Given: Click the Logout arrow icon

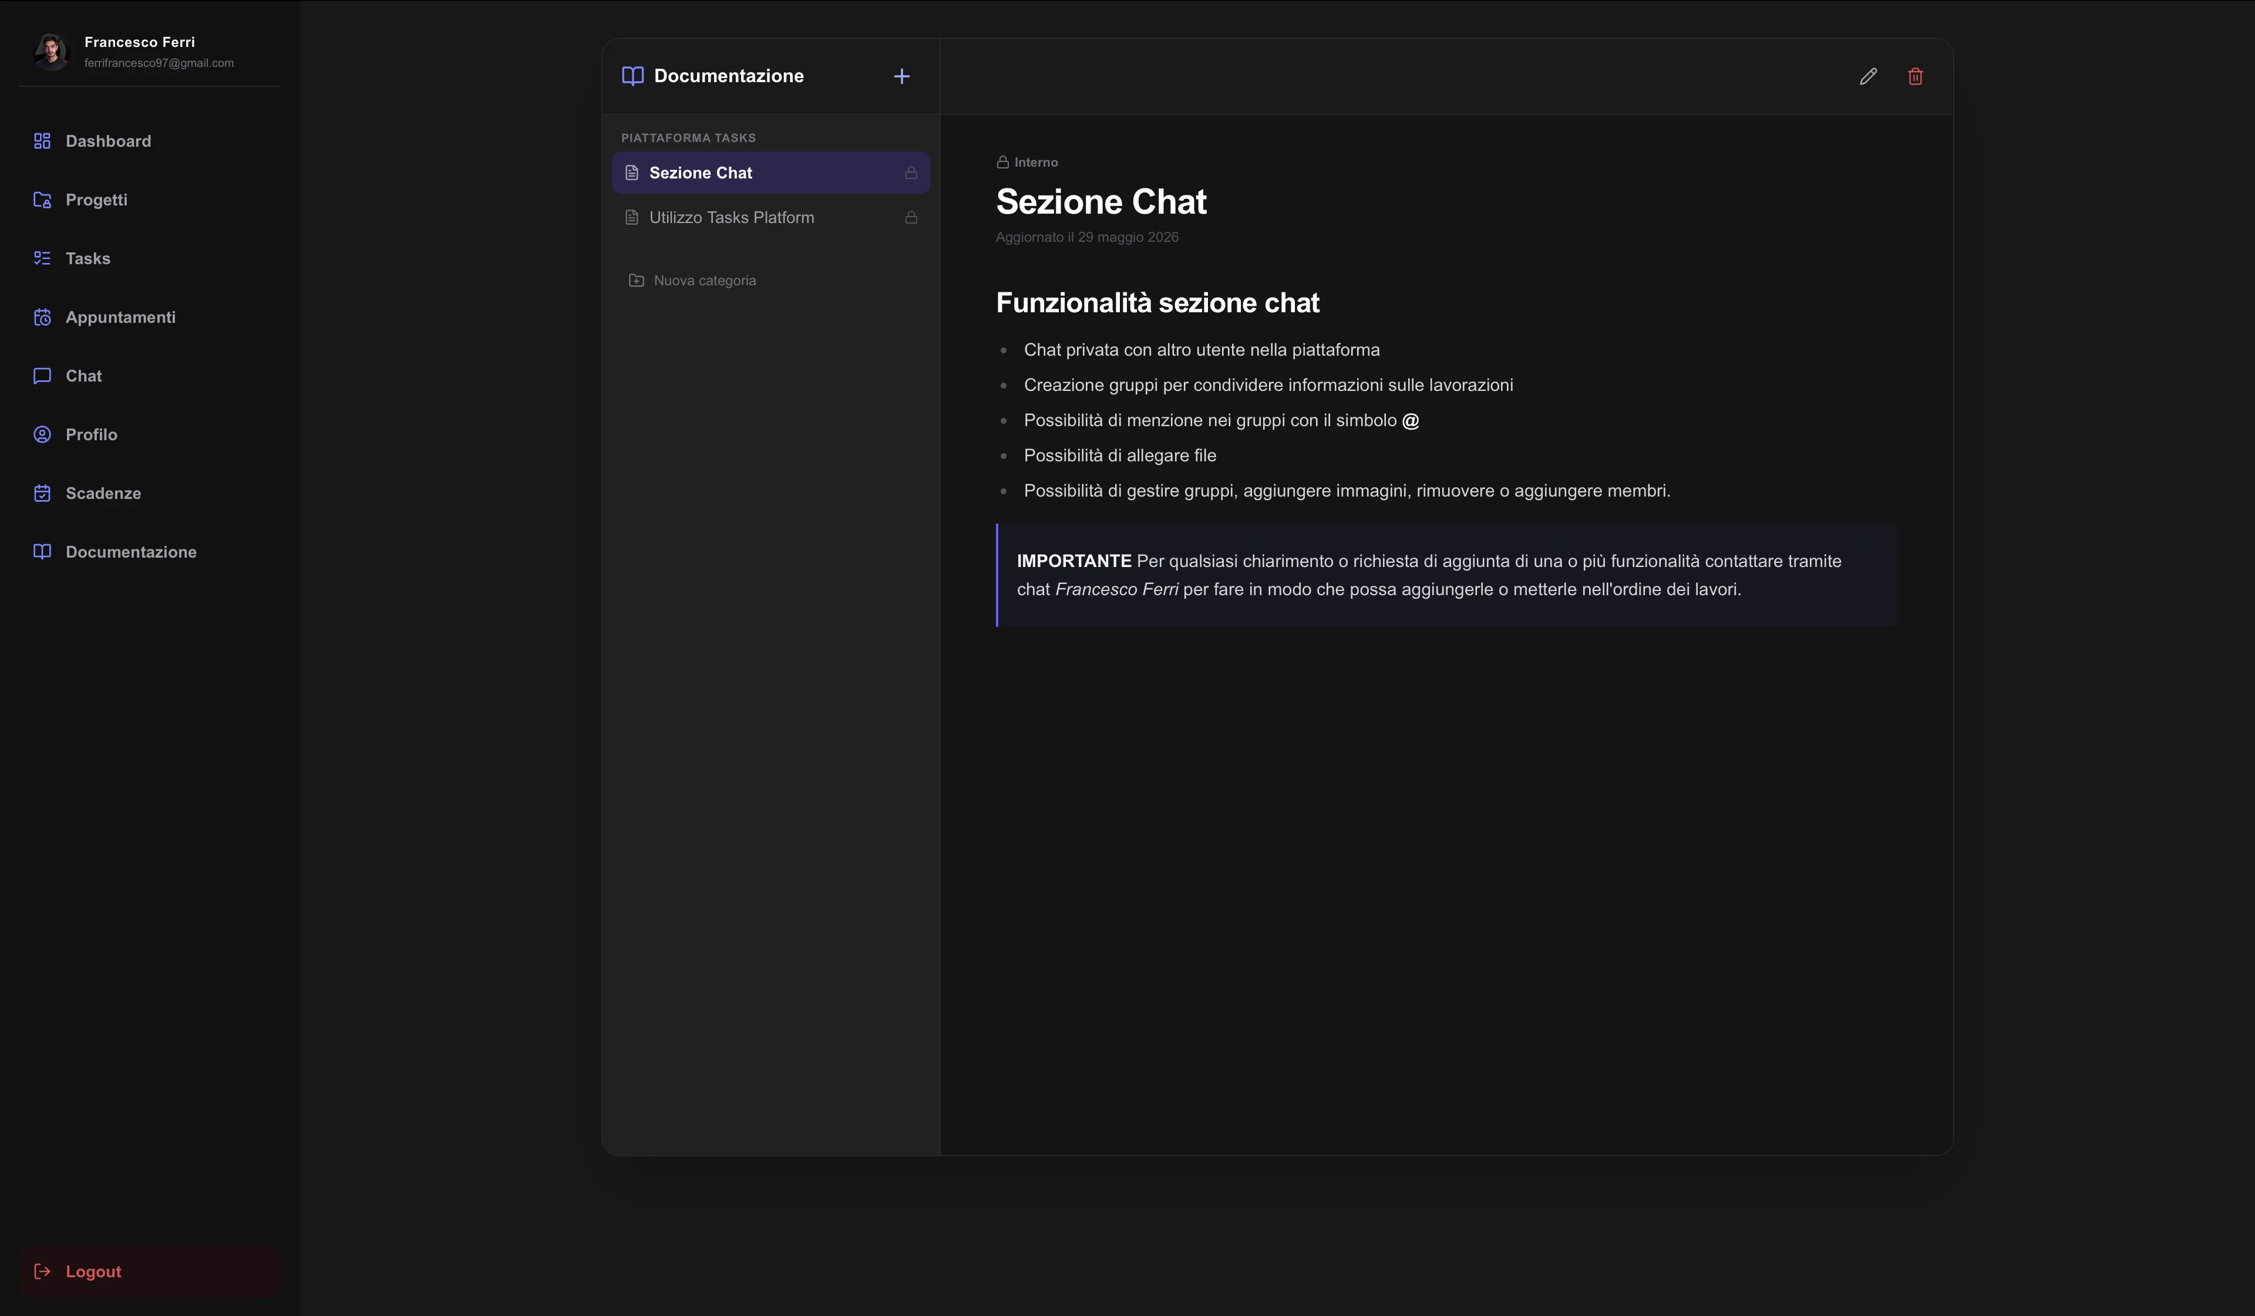Looking at the screenshot, I should coord(42,1270).
